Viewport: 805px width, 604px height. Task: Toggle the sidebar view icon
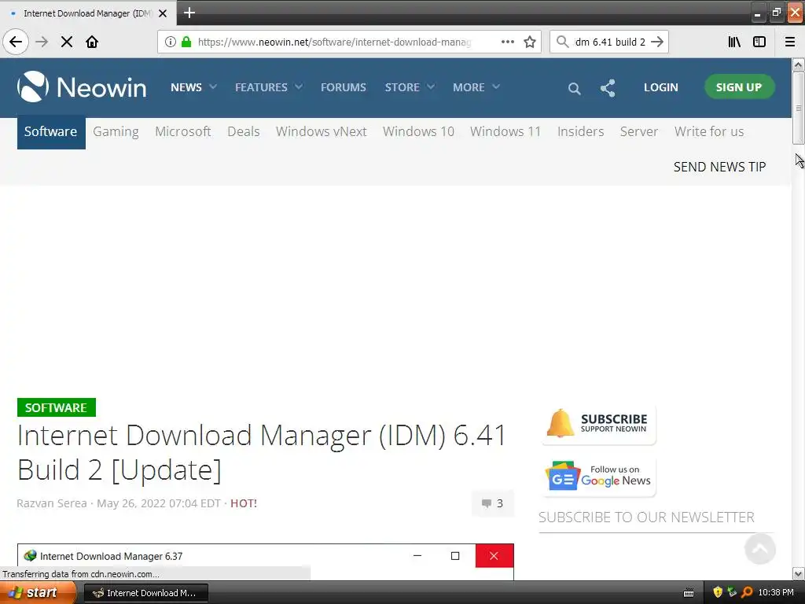(x=759, y=42)
